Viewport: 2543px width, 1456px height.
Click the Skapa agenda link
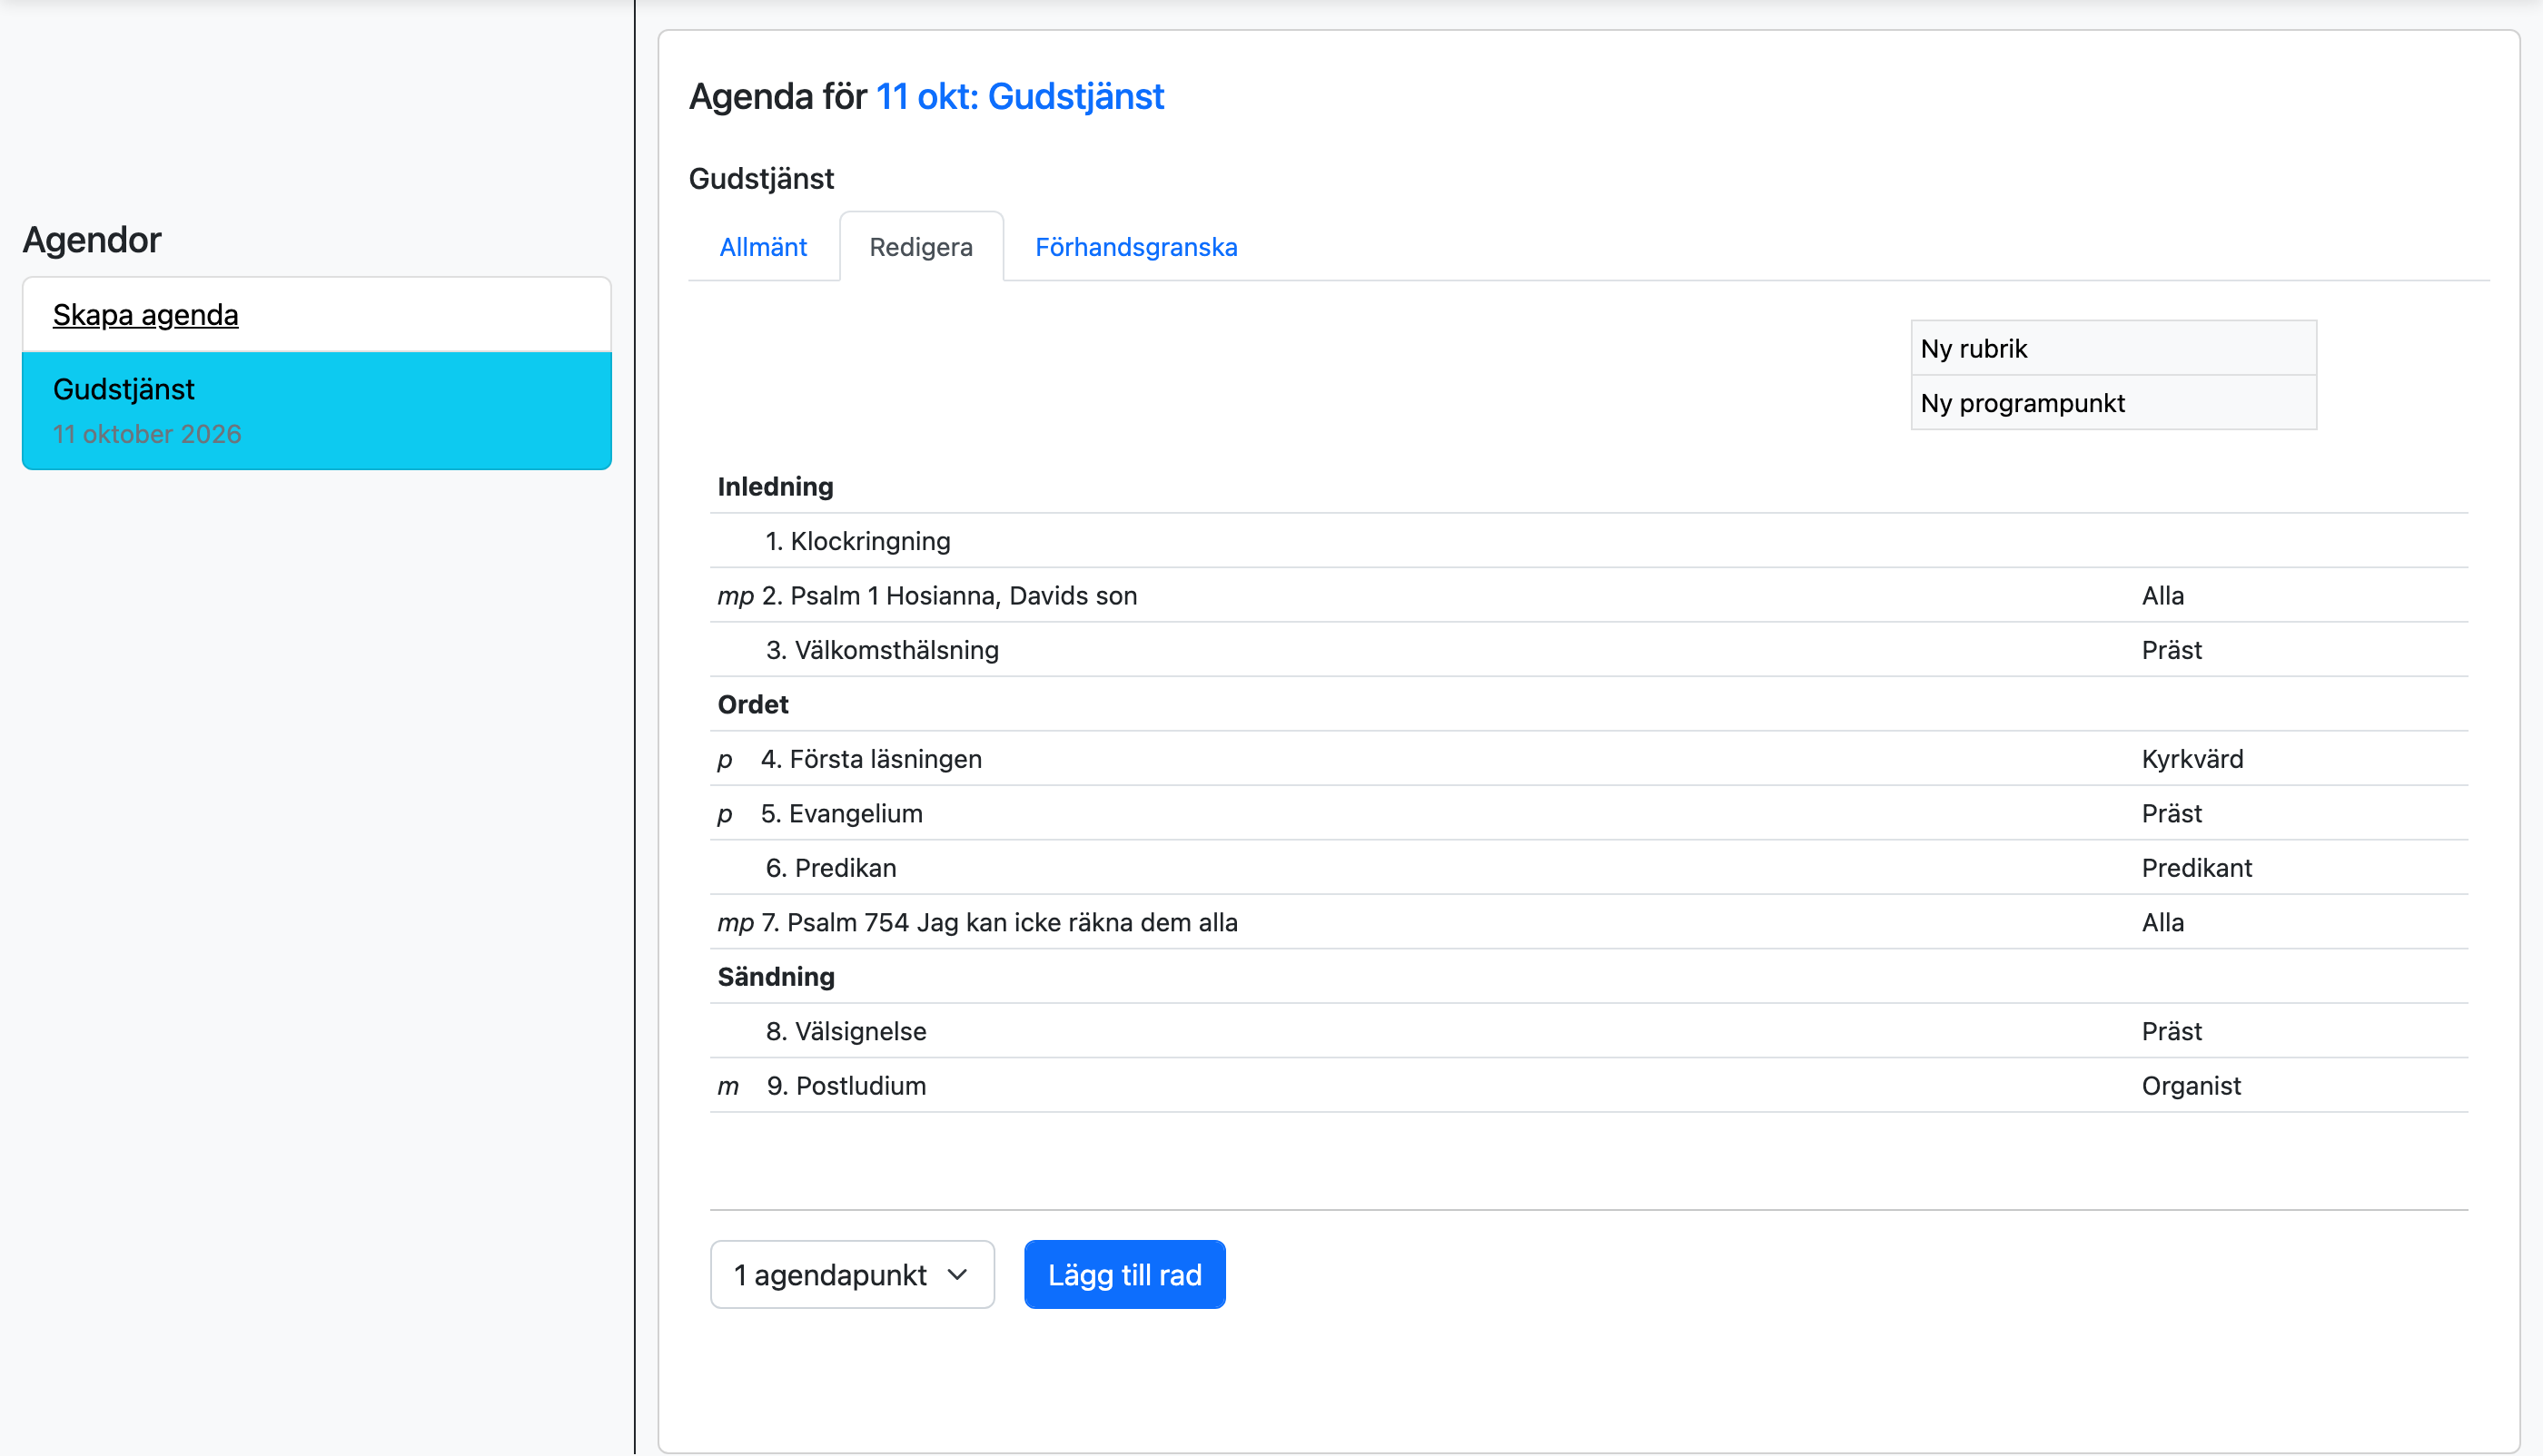pyautogui.click(x=145, y=315)
